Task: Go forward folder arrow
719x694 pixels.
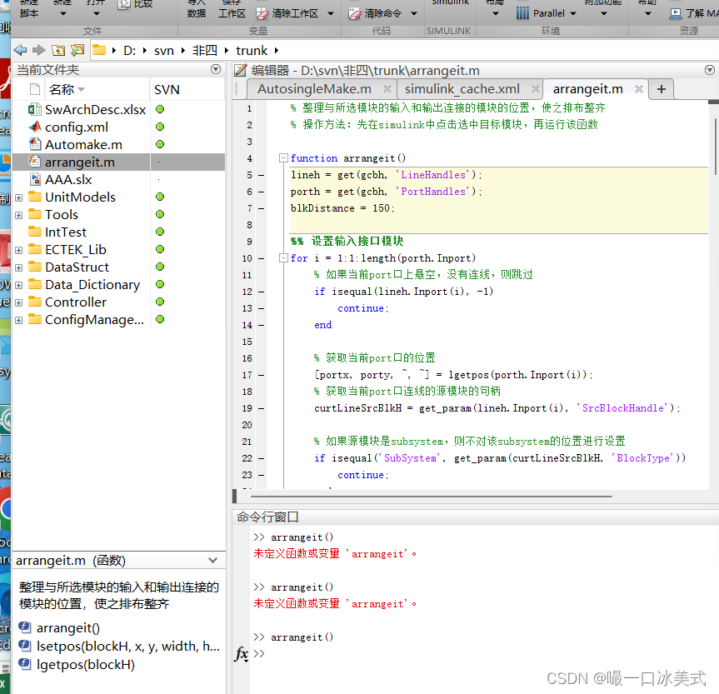Action: (39, 50)
